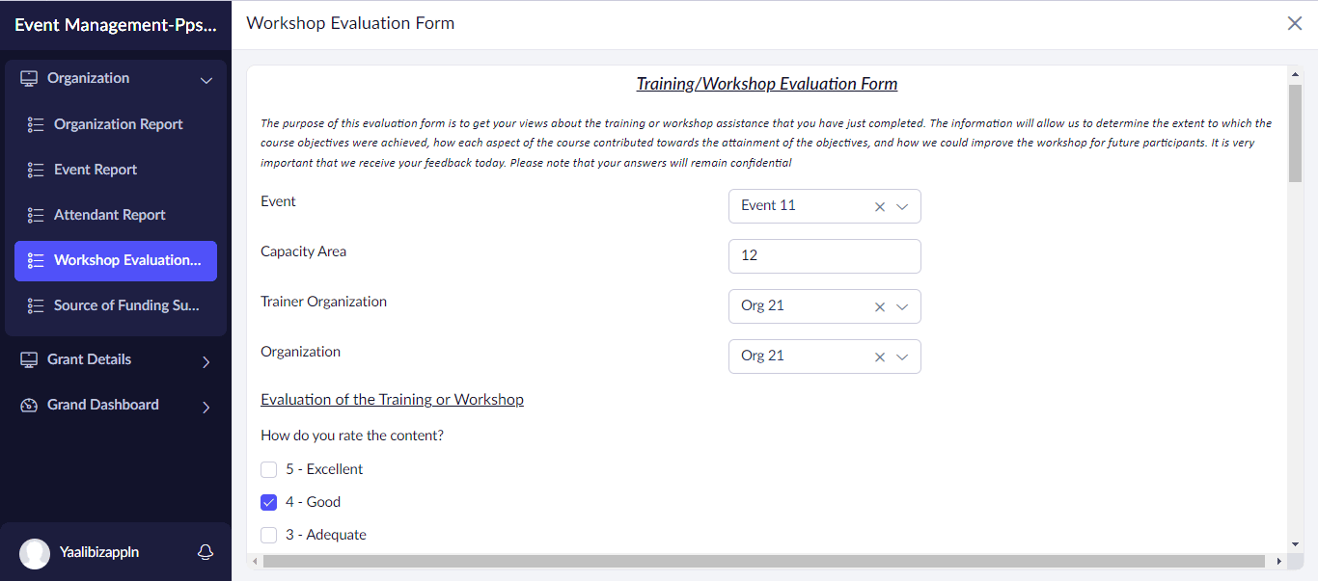Close the Workshop Evaluation Form panel
The height and width of the screenshot is (581, 1318).
click(x=1295, y=23)
